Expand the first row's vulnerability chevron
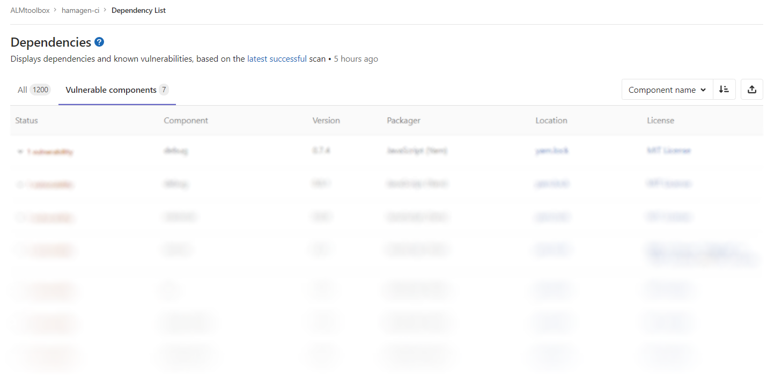Image resolution: width=767 pixels, height=376 pixels. click(x=20, y=152)
